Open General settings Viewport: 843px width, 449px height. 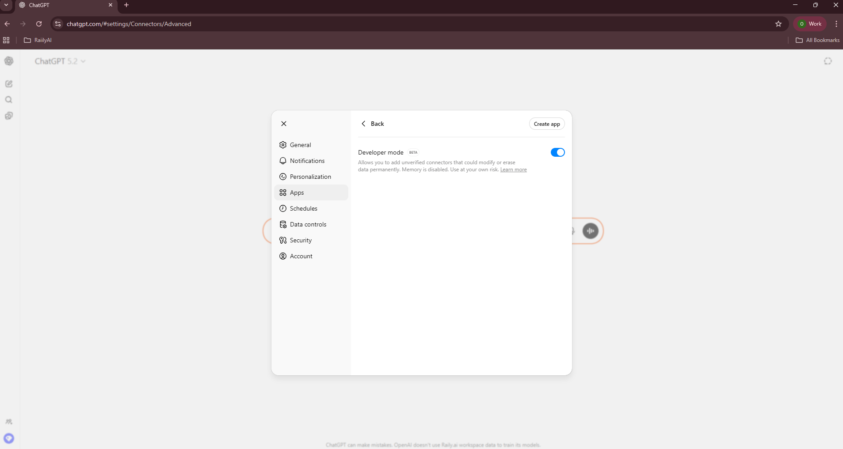[x=311, y=145]
